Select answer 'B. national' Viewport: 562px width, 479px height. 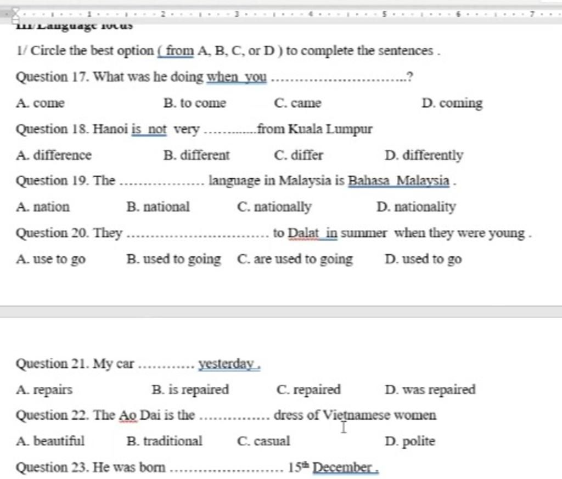click(158, 207)
